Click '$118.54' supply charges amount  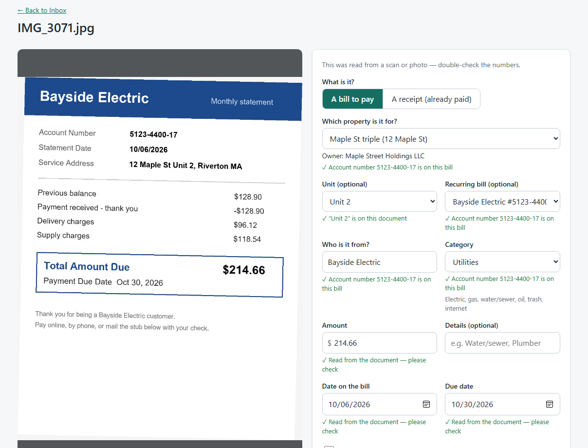point(247,239)
